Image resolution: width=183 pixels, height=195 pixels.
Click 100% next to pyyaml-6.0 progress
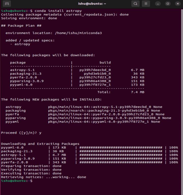(174, 148)
